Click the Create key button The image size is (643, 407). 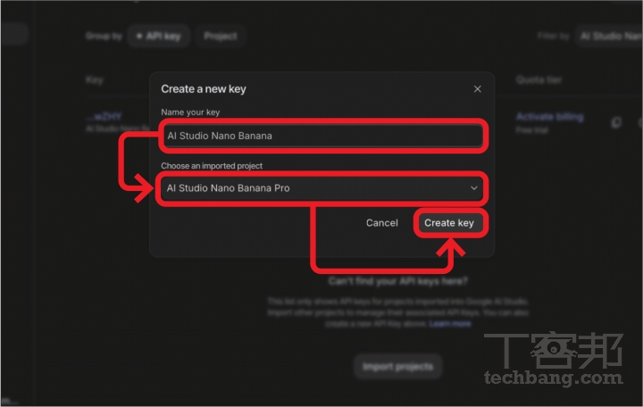(449, 223)
